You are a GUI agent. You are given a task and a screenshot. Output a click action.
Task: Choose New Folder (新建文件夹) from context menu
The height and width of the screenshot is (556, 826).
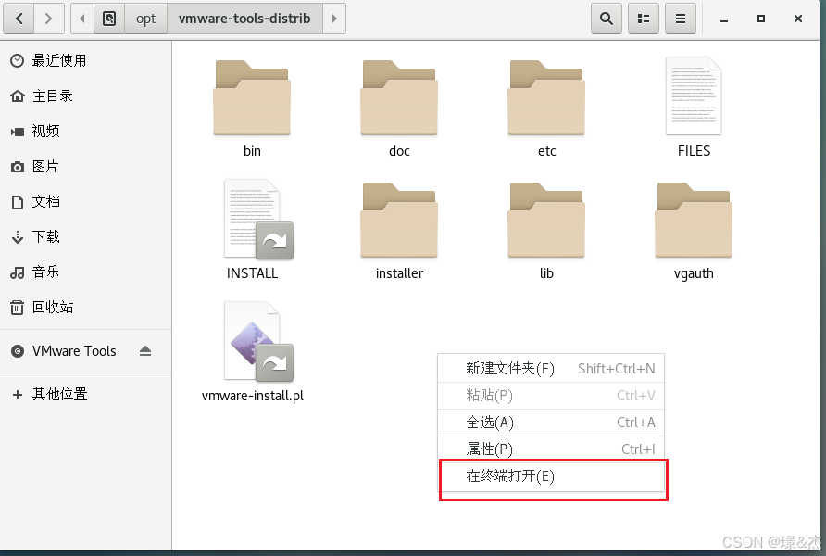tap(551, 369)
